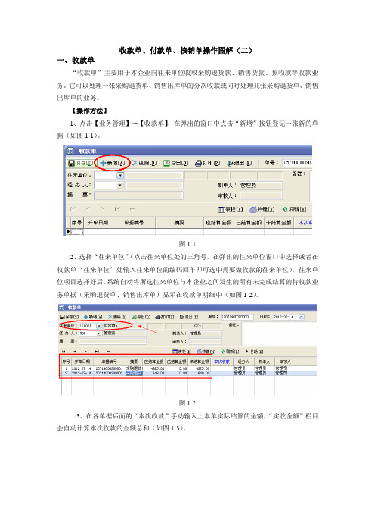This screenshot has height=532, width=375.
Task: Click the 备注 remarks text area in Figure 1-2
Action: 279,333
